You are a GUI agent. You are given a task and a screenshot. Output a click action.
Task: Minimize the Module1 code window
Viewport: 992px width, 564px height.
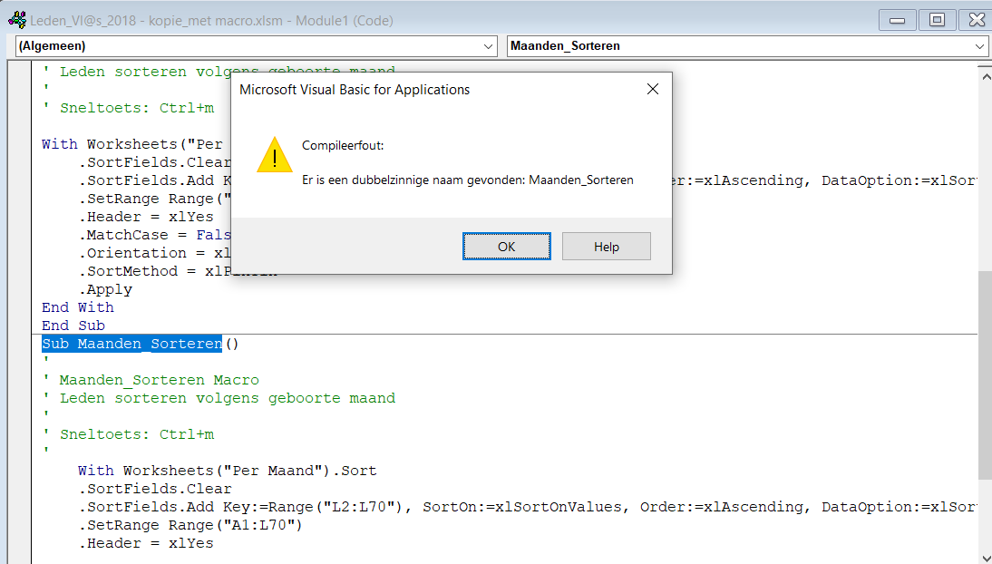tap(897, 20)
